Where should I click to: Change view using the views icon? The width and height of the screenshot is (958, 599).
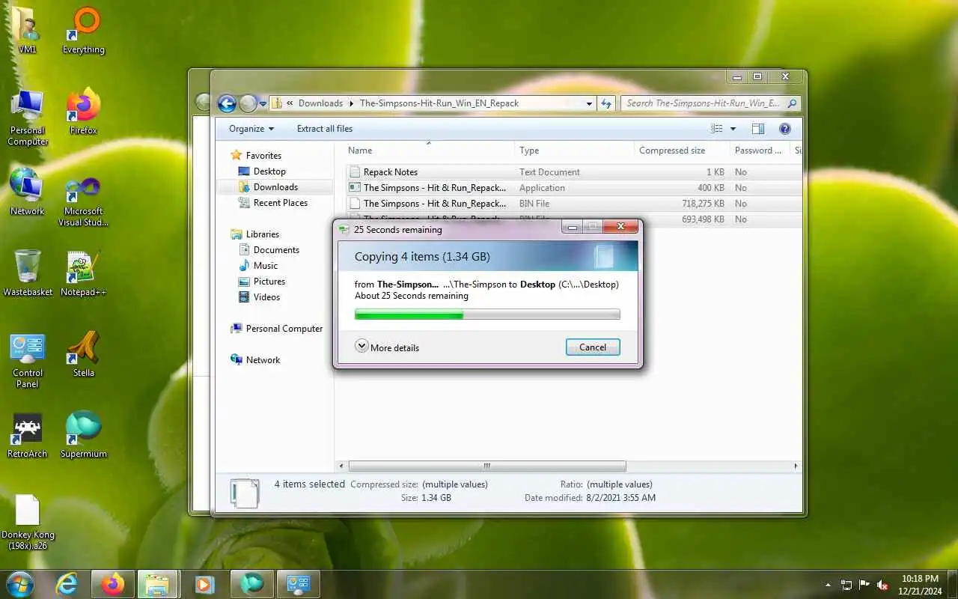(x=717, y=129)
